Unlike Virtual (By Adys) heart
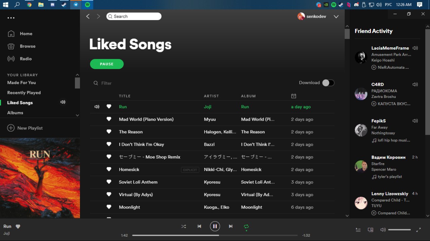 (x=109, y=194)
